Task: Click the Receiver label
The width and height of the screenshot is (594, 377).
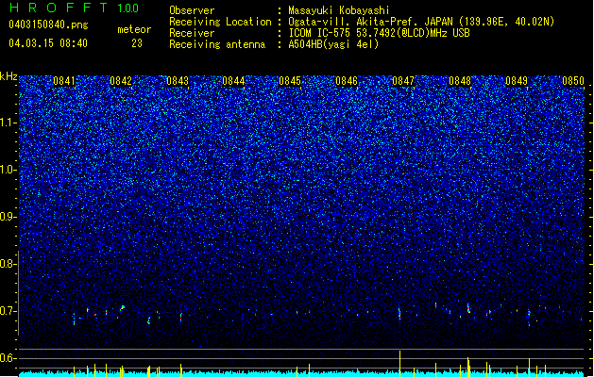Action: click(x=192, y=33)
